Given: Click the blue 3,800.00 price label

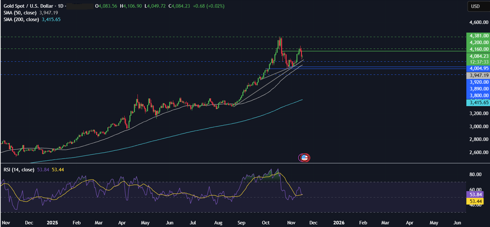Looking at the screenshot, I should tap(478, 96).
